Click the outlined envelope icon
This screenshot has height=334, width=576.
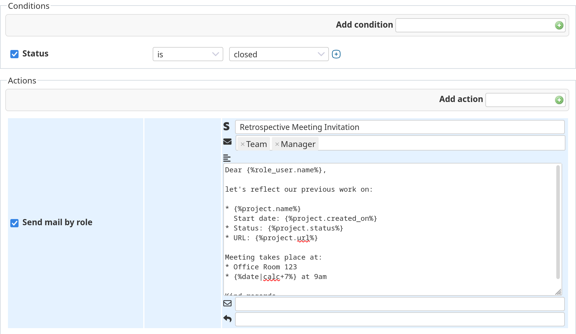[227, 303]
